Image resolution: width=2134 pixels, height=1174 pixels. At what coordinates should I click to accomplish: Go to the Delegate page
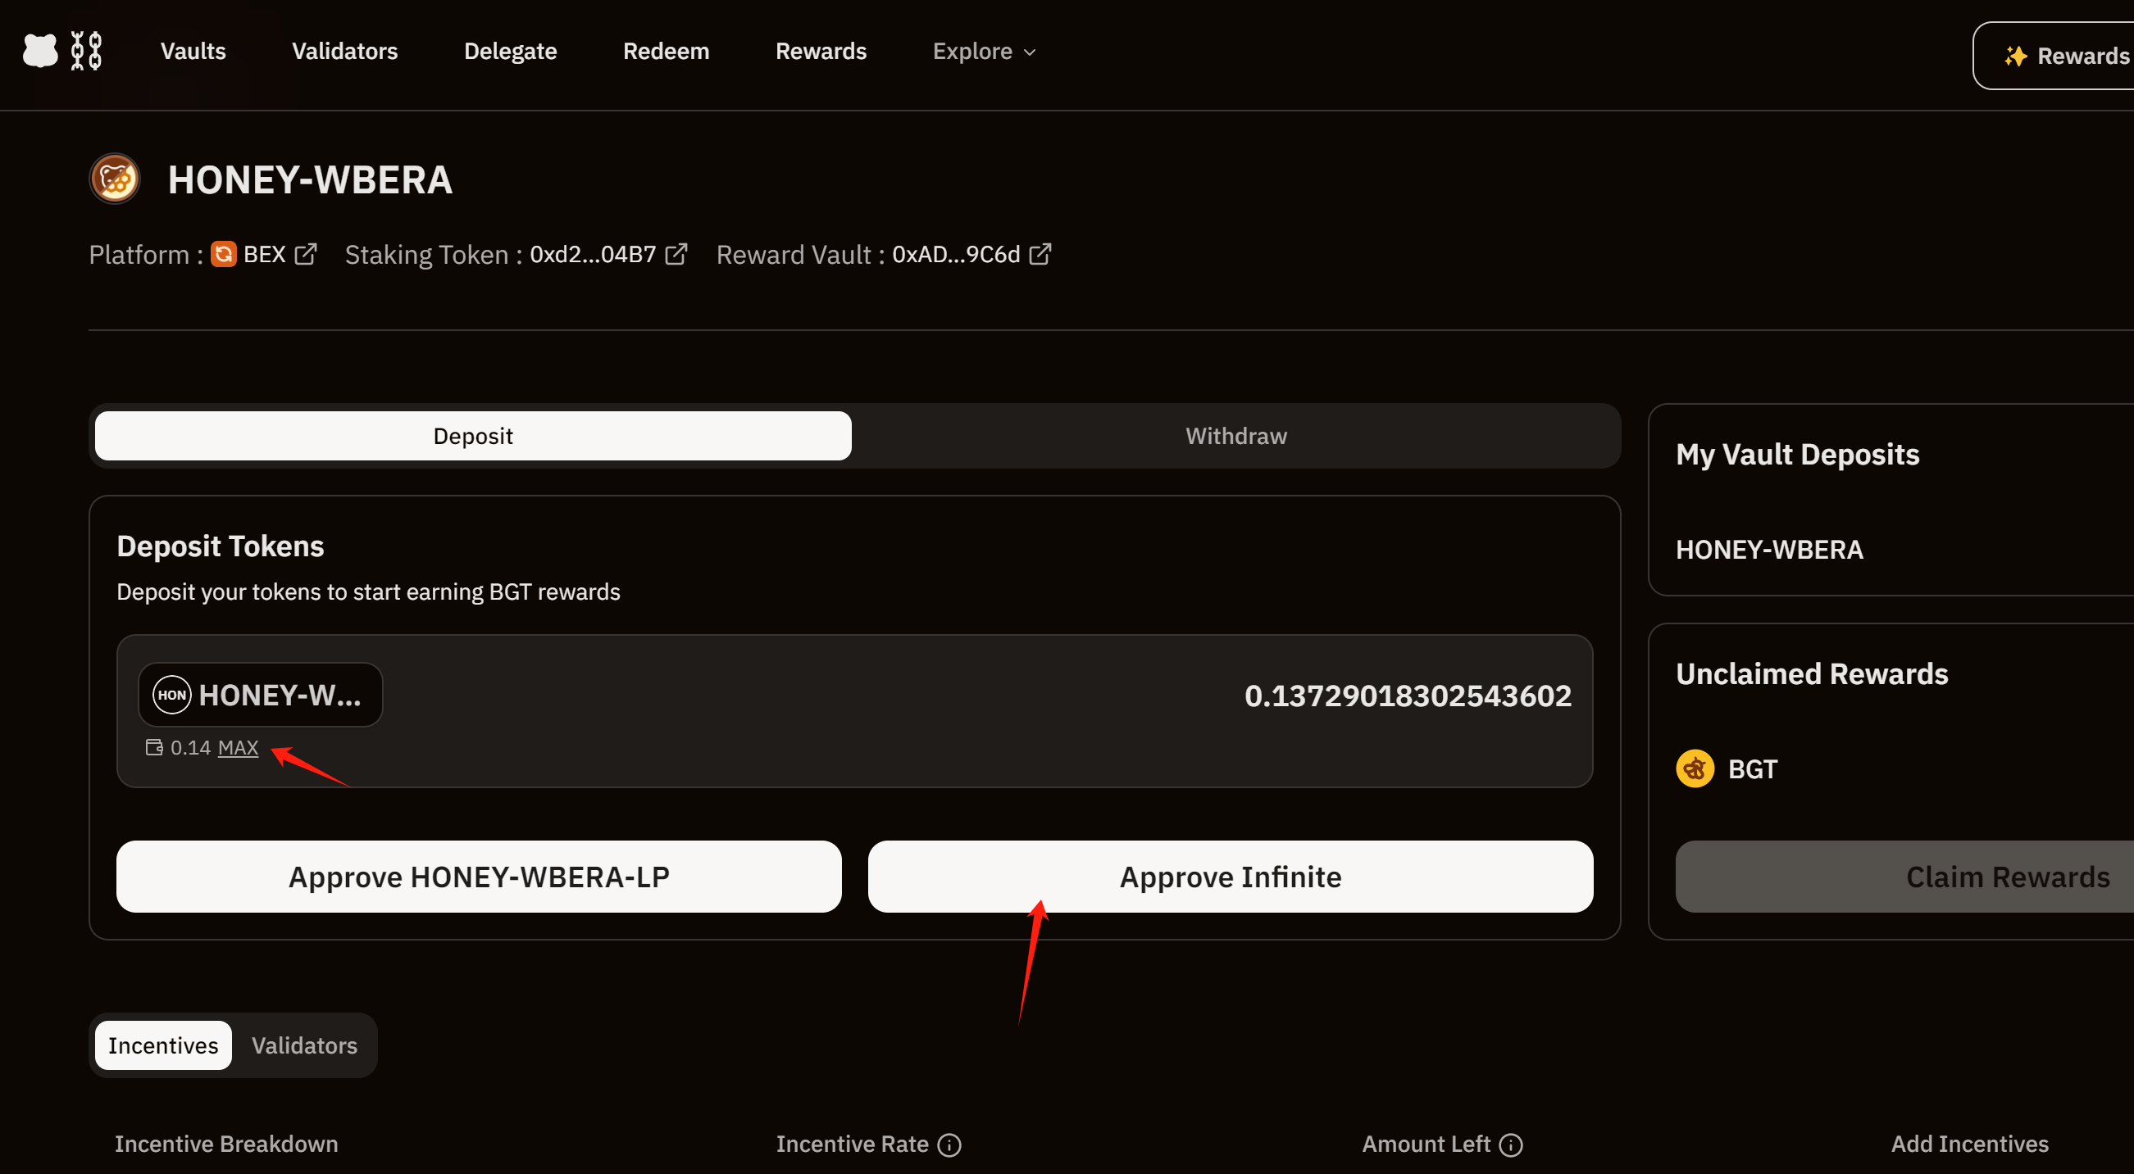click(x=509, y=52)
